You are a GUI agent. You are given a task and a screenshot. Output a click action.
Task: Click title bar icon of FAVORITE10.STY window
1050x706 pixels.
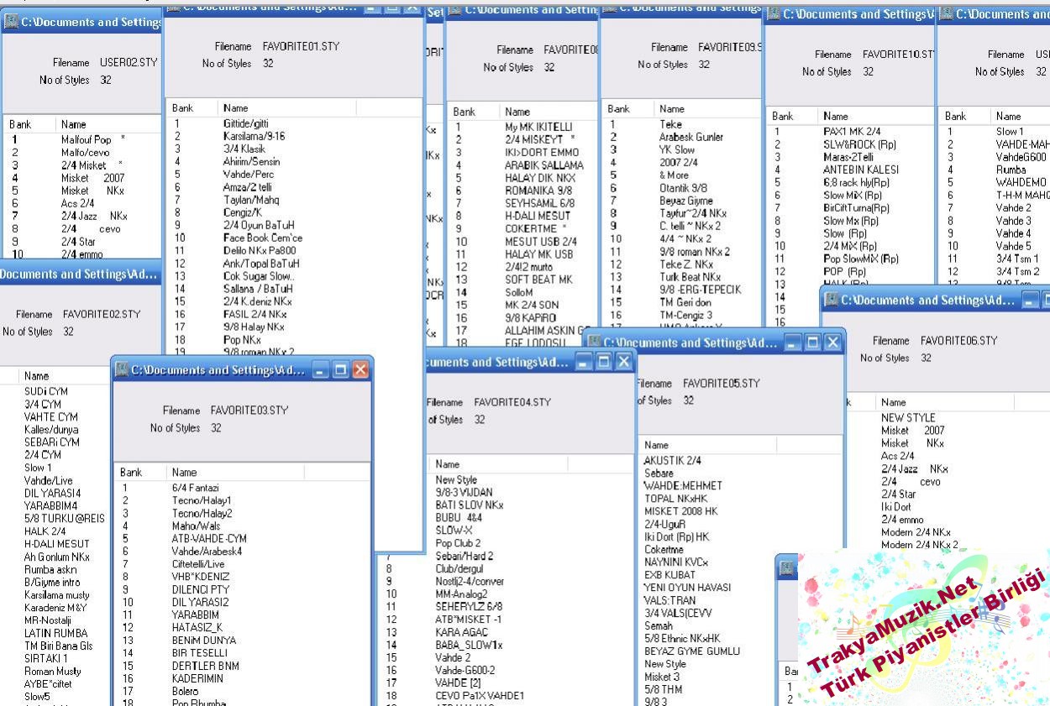pos(774,14)
